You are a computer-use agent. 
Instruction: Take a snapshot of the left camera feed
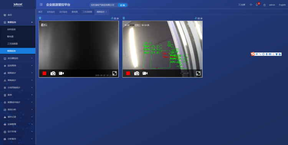point(53,73)
